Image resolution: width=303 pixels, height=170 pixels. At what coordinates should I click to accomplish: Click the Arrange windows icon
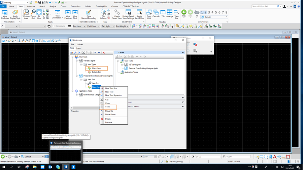coord(170,14)
